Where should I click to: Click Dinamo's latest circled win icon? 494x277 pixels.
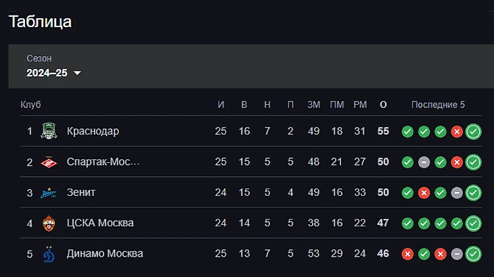pos(473,254)
